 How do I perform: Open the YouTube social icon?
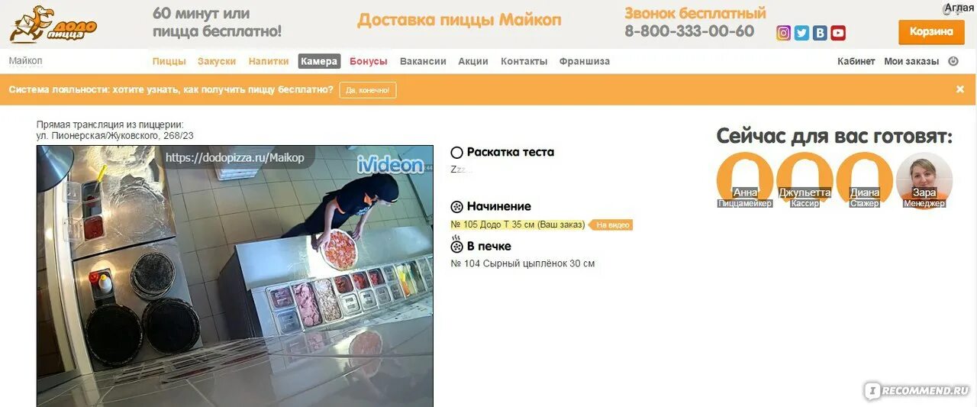click(x=838, y=33)
